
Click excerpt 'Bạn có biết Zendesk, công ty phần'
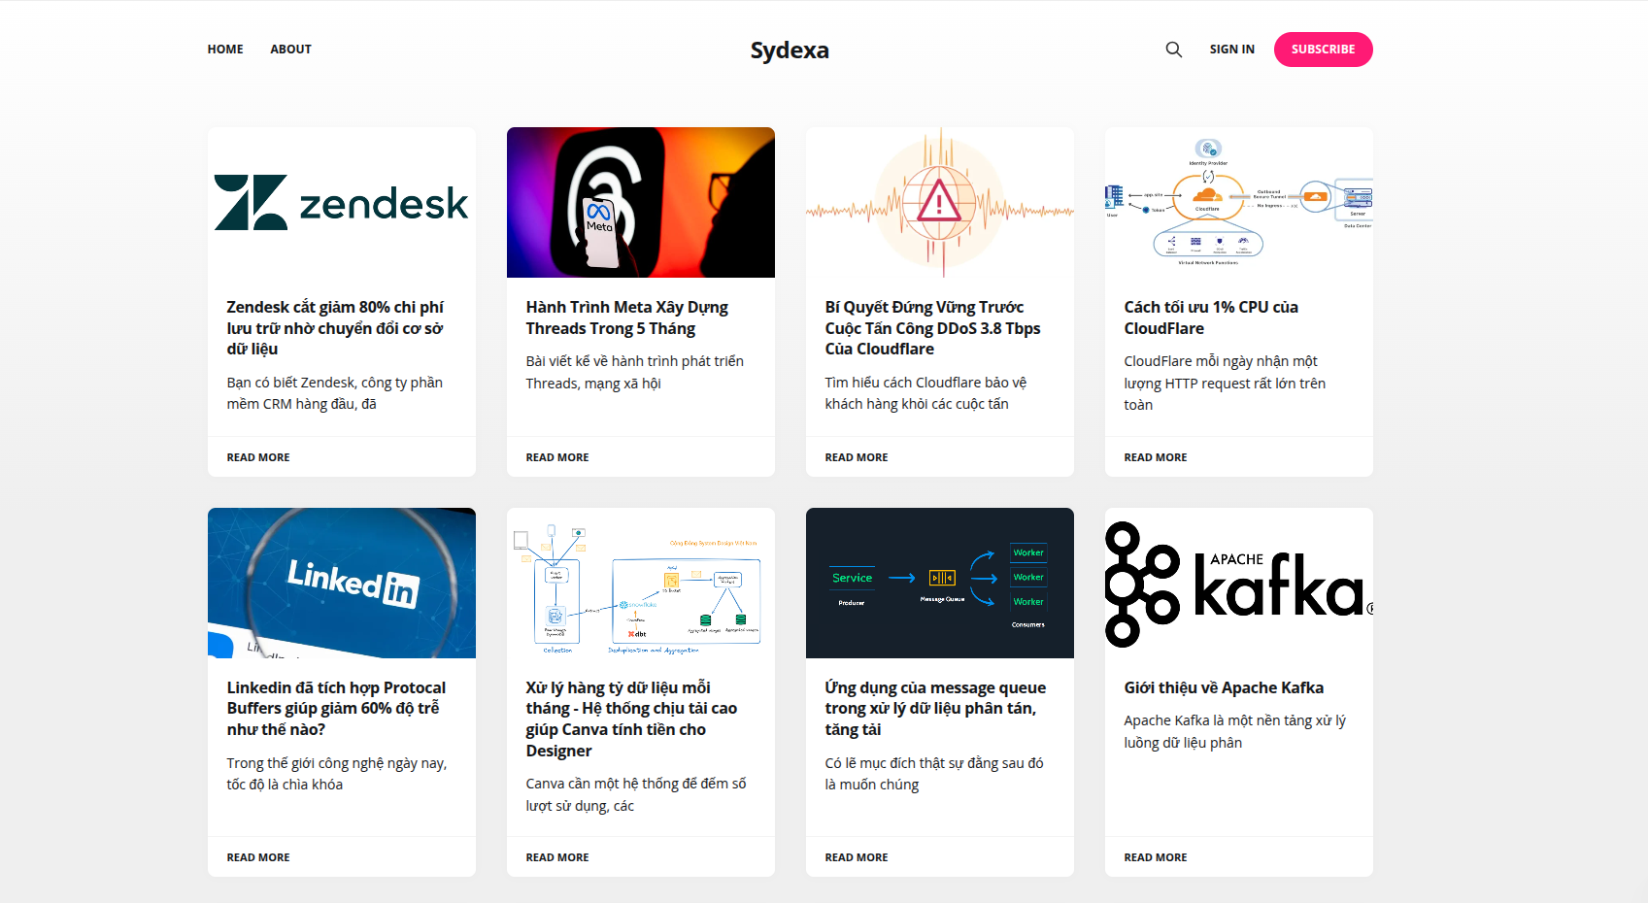coord(335,393)
